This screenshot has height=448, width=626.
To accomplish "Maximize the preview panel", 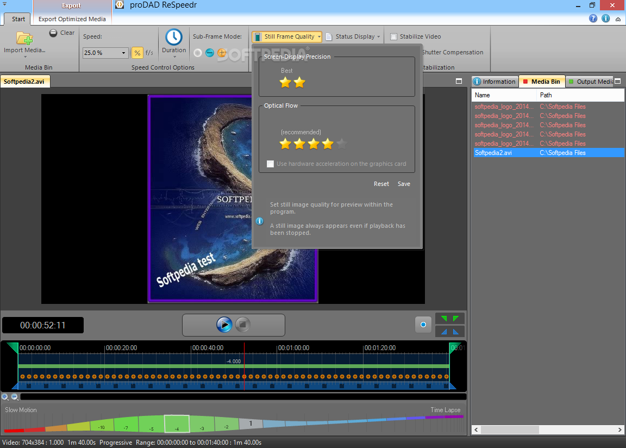I will pyautogui.click(x=459, y=82).
